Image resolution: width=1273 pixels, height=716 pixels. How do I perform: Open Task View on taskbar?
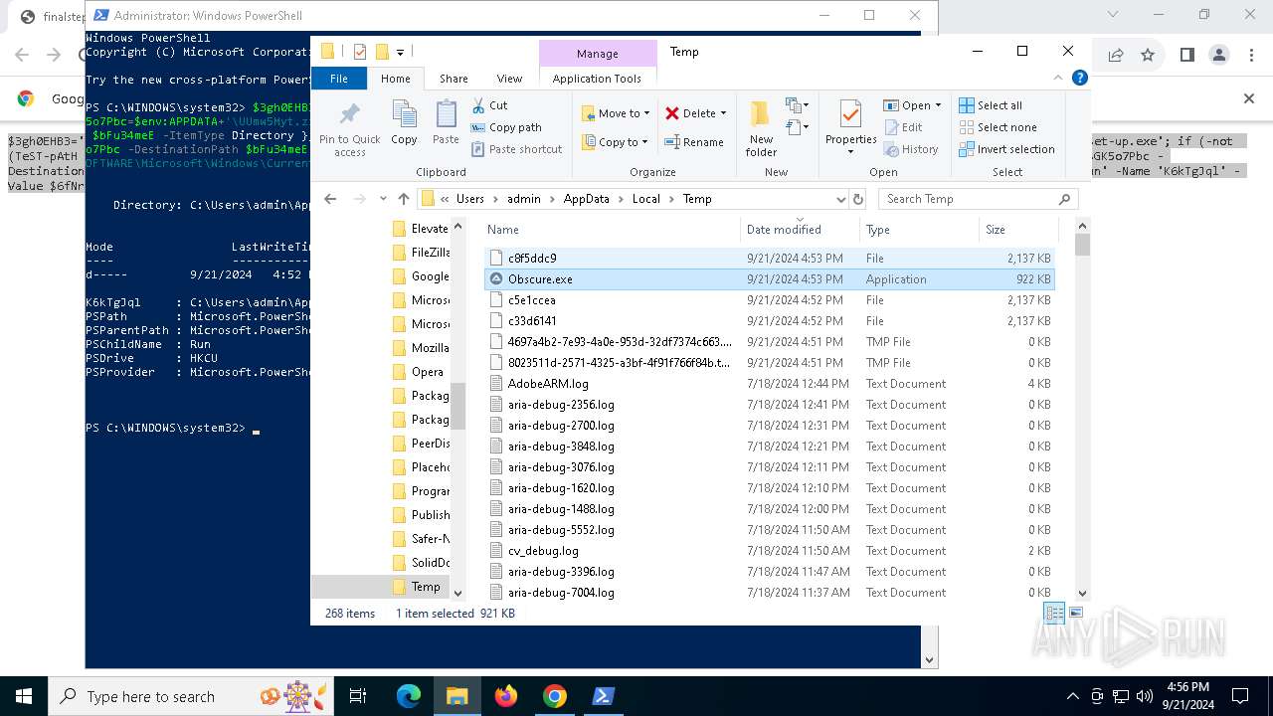pos(358,696)
